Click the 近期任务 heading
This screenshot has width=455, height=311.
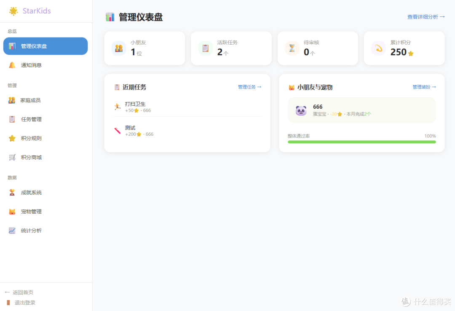134,87
